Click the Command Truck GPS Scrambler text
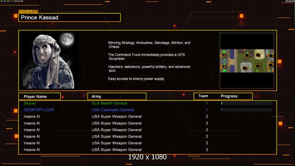This screenshot has width=295, height=166. [x=146, y=57]
